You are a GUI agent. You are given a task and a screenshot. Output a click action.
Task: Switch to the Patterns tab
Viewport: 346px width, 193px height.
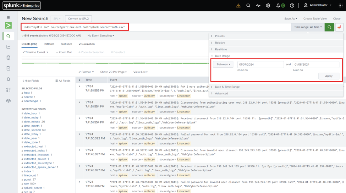49,44
